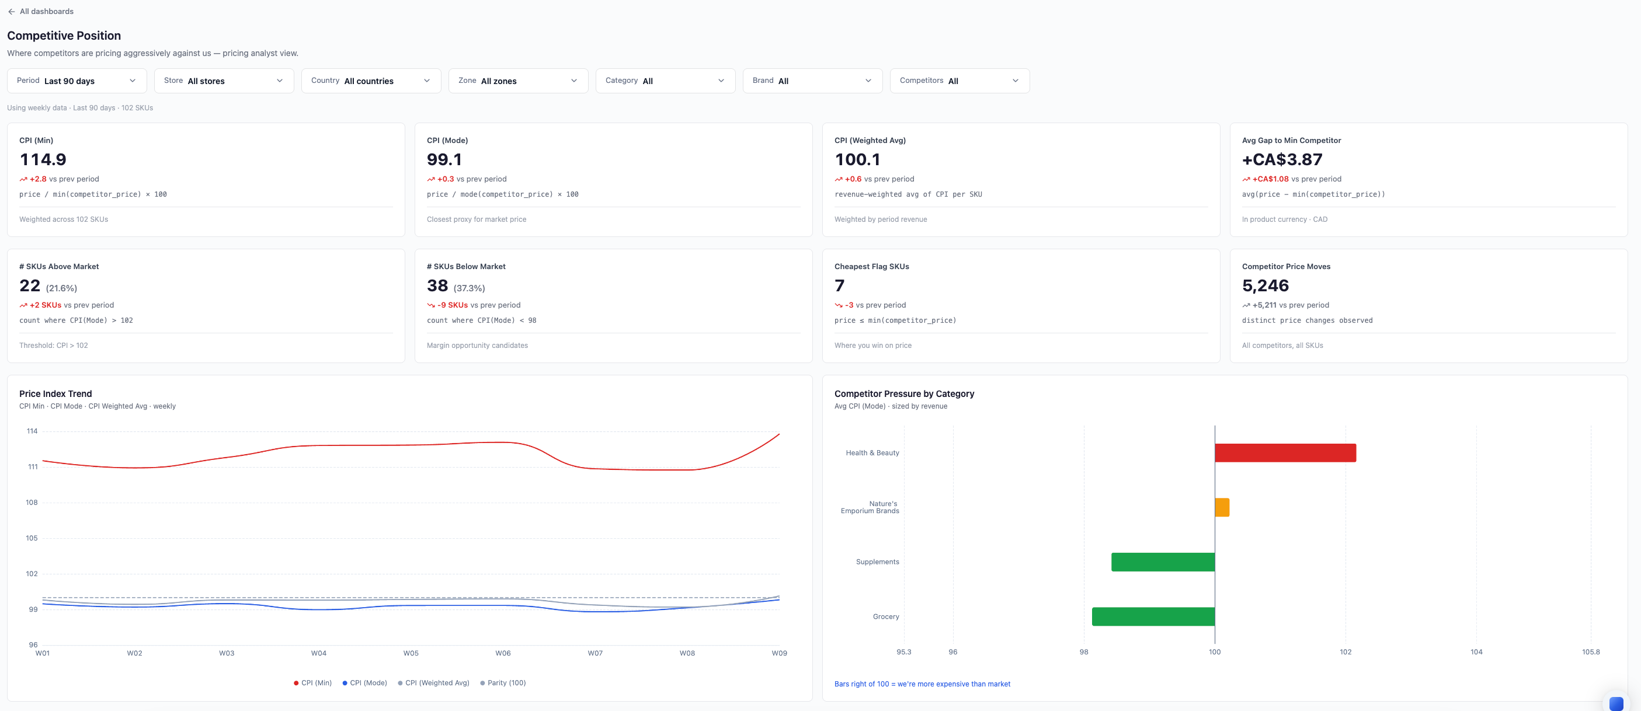Click the Competitive Position heading
The image size is (1641, 711).
coord(64,36)
